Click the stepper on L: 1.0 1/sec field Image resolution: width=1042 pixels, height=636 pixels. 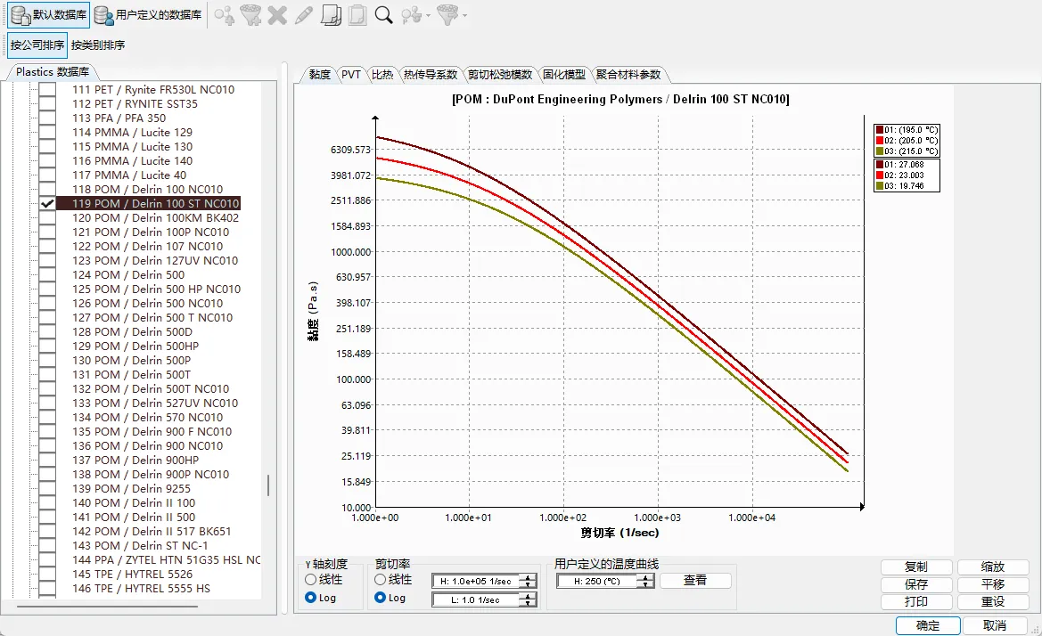tap(528, 599)
